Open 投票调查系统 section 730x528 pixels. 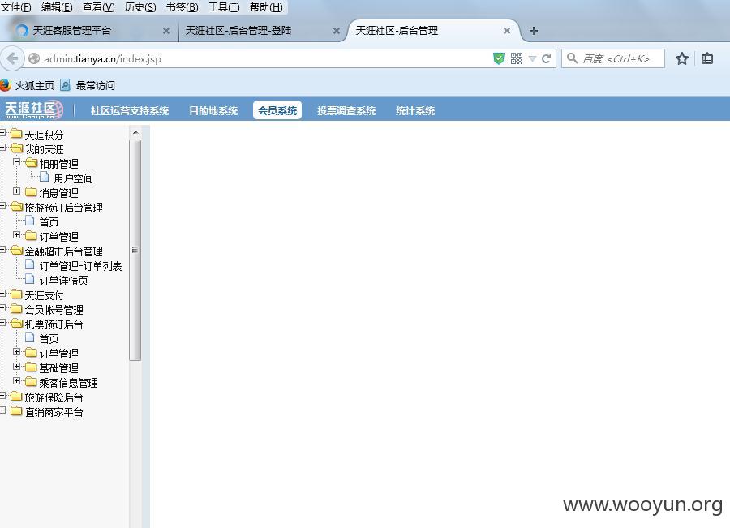[346, 111]
